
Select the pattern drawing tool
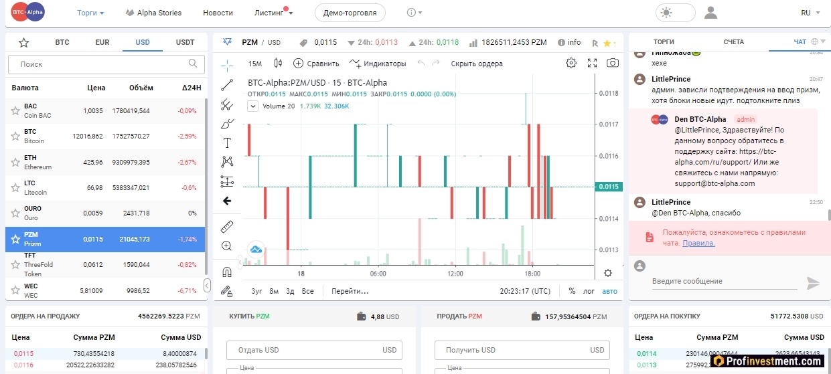[227, 162]
